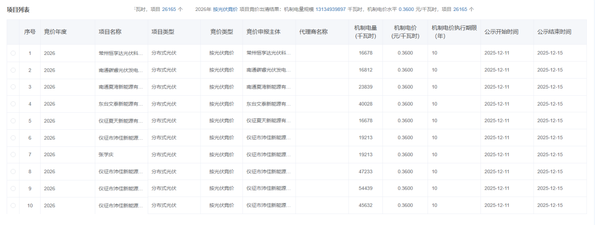
Task: Select the radio button for row 4
Action: pyautogui.click(x=13, y=104)
